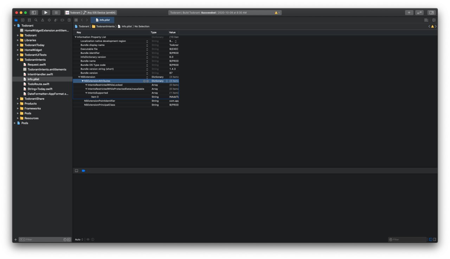Open the Symbol navigator
Viewport: 450px width, 259px height.
click(x=29, y=20)
